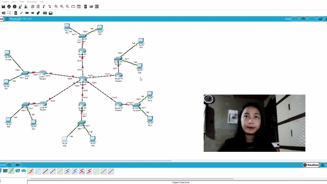The height and width of the screenshot is (184, 327).
Task: Click the Power Cycle Devices button
Action: (x=9, y=165)
